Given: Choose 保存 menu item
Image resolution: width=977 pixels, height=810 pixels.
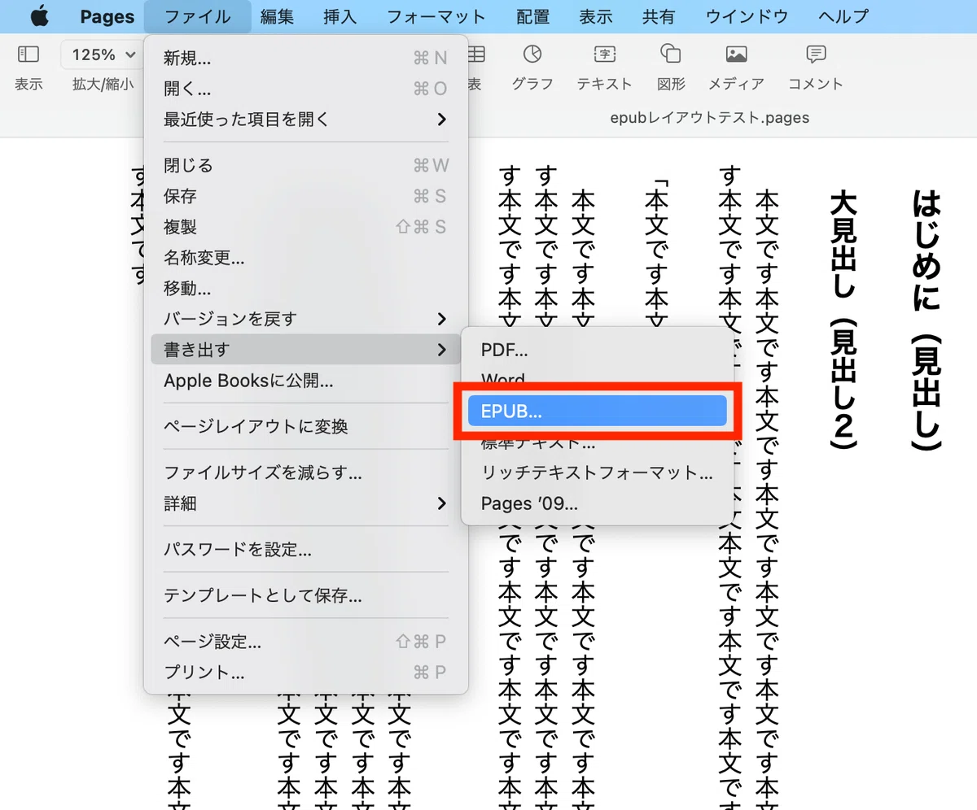Looking at the screenshot, I should point(306,196).
